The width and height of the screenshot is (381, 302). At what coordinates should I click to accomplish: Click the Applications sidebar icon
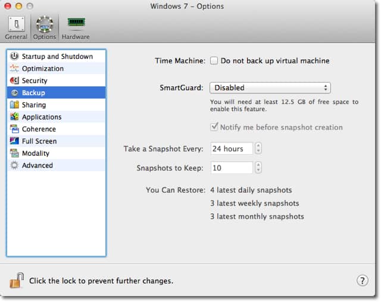pos(14,117)
